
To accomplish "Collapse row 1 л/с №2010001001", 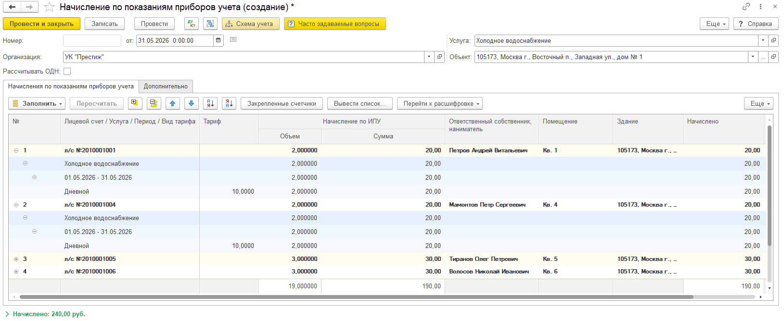I will point(16,150).
